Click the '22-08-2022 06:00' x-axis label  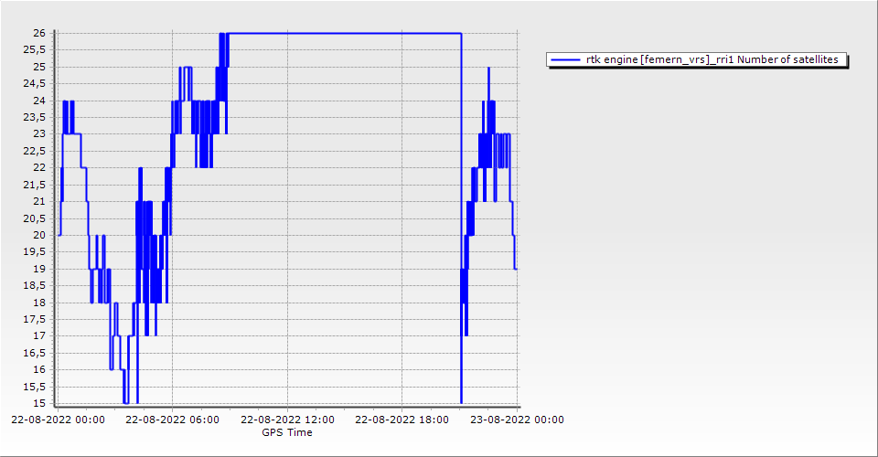(x=172, y=420)
